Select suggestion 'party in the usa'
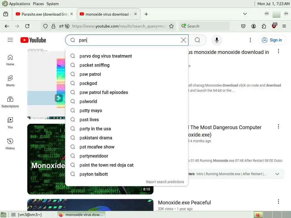This screenshot has width=291, height=218. click(x=127, y=129)
